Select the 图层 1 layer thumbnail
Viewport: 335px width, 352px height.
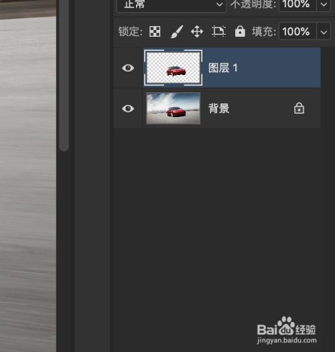click(x=173, y=68)
